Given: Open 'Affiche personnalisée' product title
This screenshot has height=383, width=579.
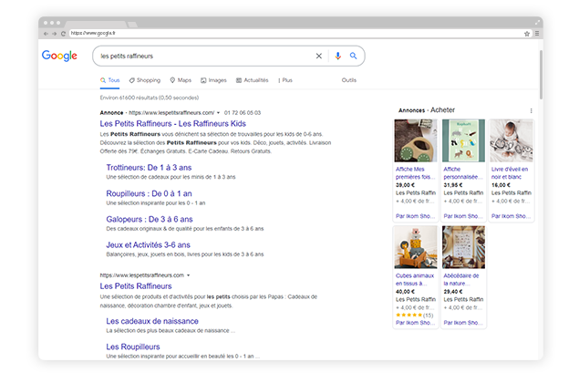Looking at the screenshot, I should point(463,173).
